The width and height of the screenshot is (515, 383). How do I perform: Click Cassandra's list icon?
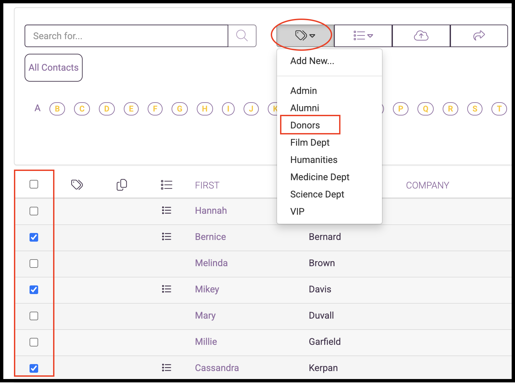pos(167,368)
